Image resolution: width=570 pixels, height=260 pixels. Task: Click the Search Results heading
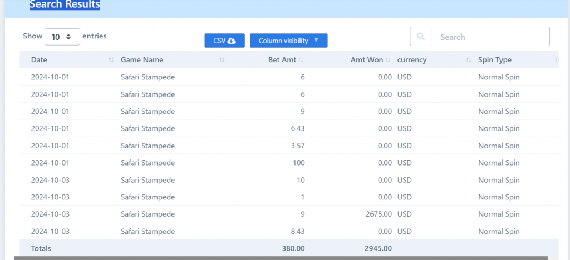tap(65, 4)
